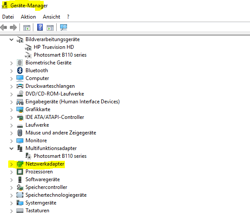Click the action pane toolbar icon
The image size is (250, 214).
click(50, 28)
